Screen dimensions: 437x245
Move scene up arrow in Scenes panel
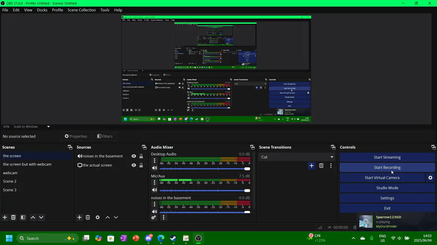click(33, 217)
